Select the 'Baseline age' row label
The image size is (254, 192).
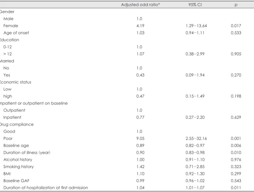click(x=16, y=146)
